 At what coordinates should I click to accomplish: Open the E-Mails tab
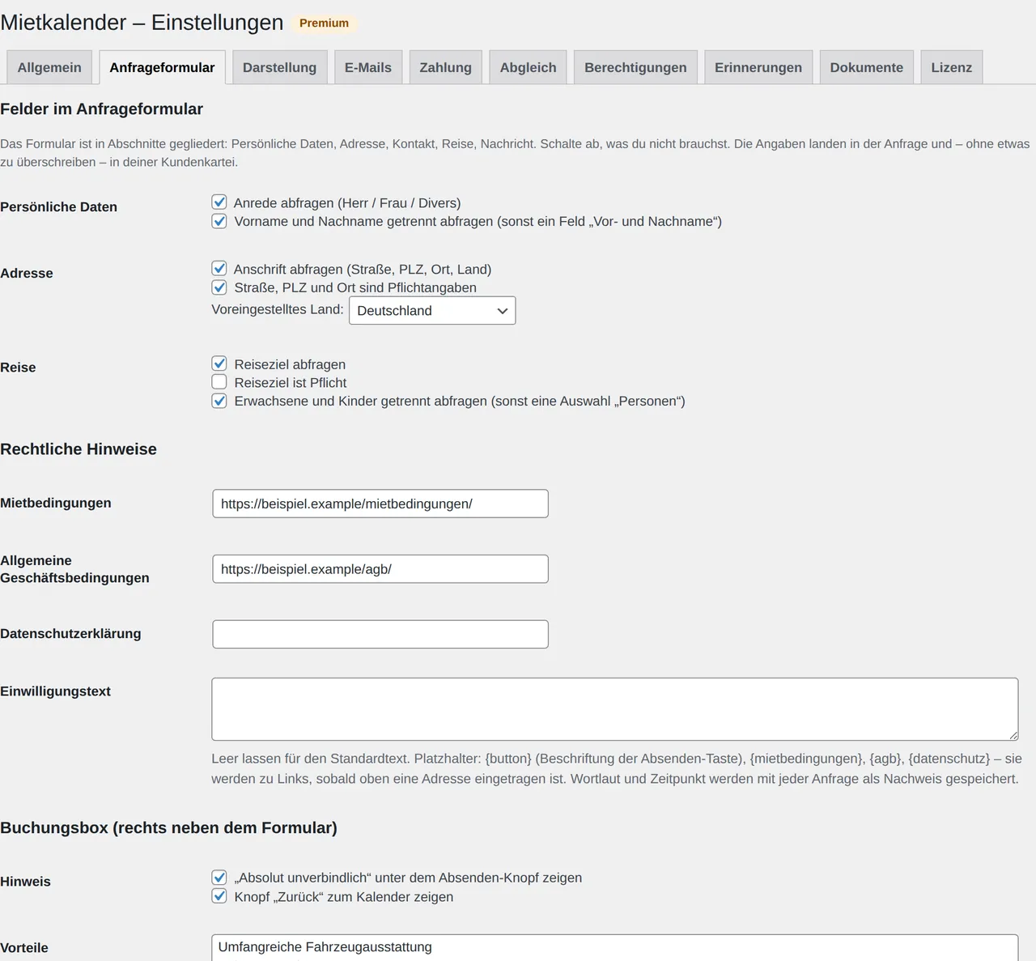(368, 67)
